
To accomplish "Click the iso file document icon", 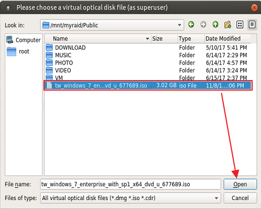I will coord(49,86).
